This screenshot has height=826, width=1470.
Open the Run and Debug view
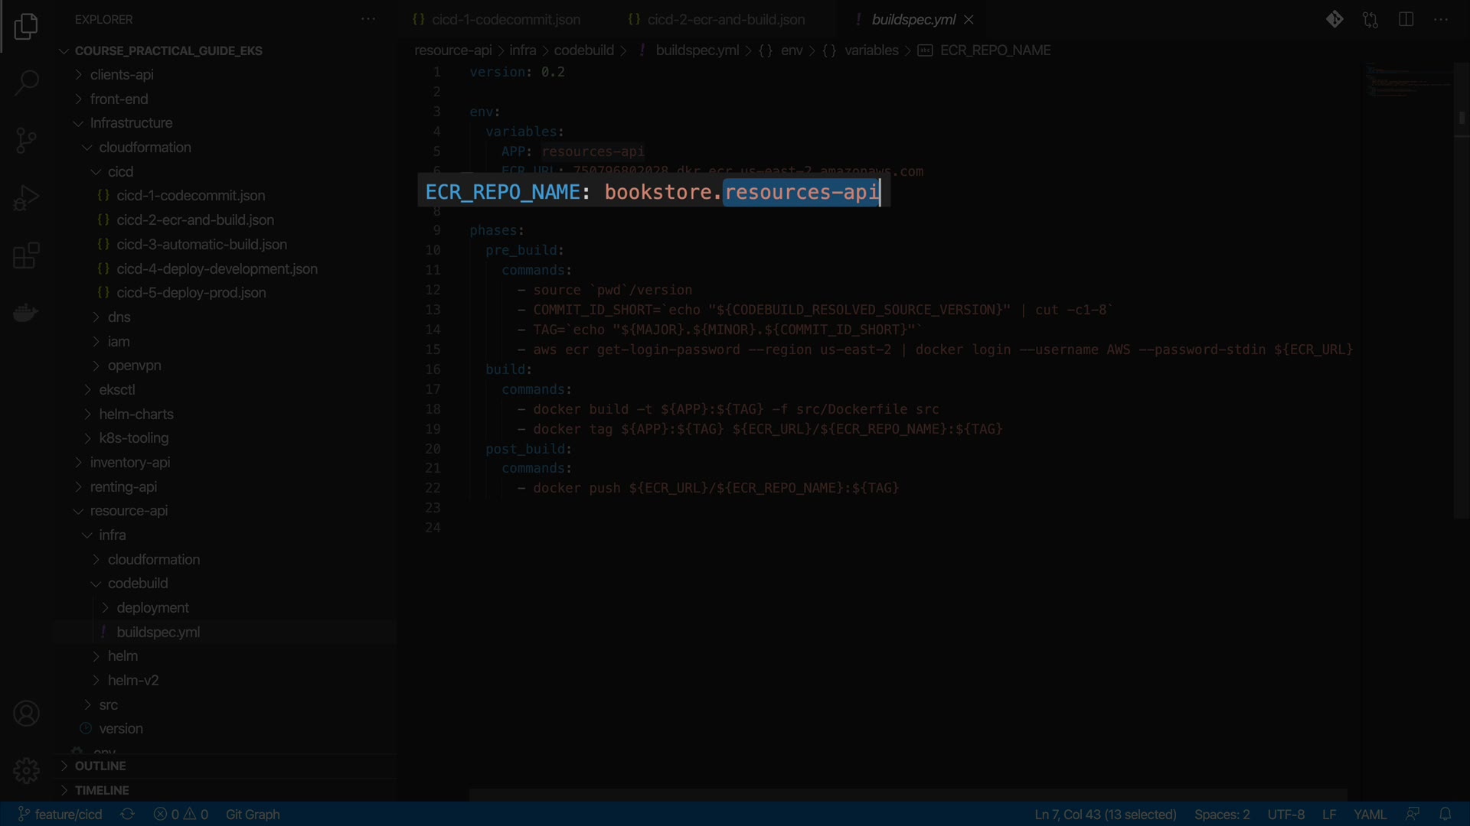point(26,198)
